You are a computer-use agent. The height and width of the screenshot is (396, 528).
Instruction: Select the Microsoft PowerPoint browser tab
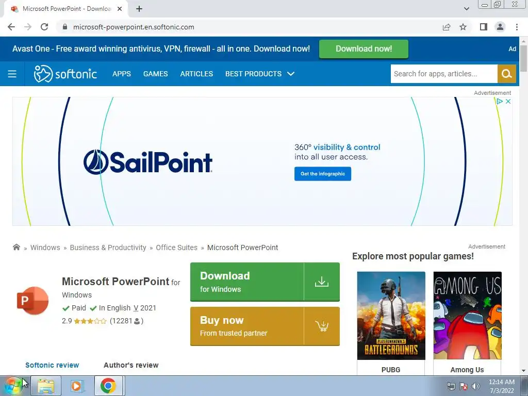(x=66, y=9)
